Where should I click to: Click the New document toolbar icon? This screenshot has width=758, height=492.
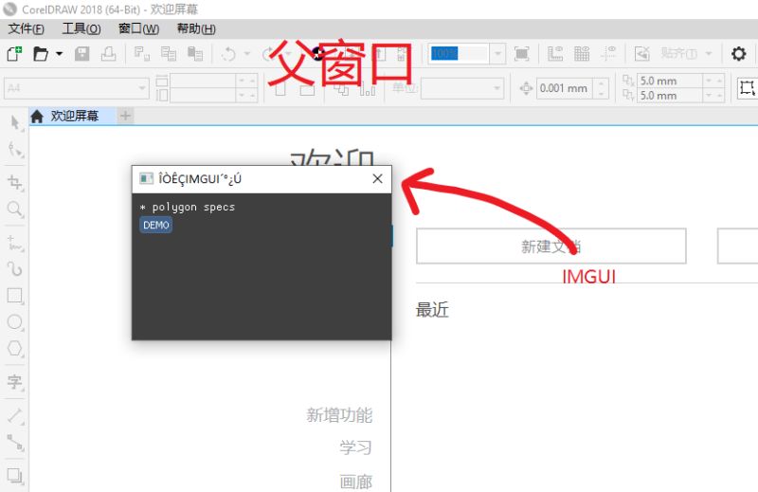point(14,54)
